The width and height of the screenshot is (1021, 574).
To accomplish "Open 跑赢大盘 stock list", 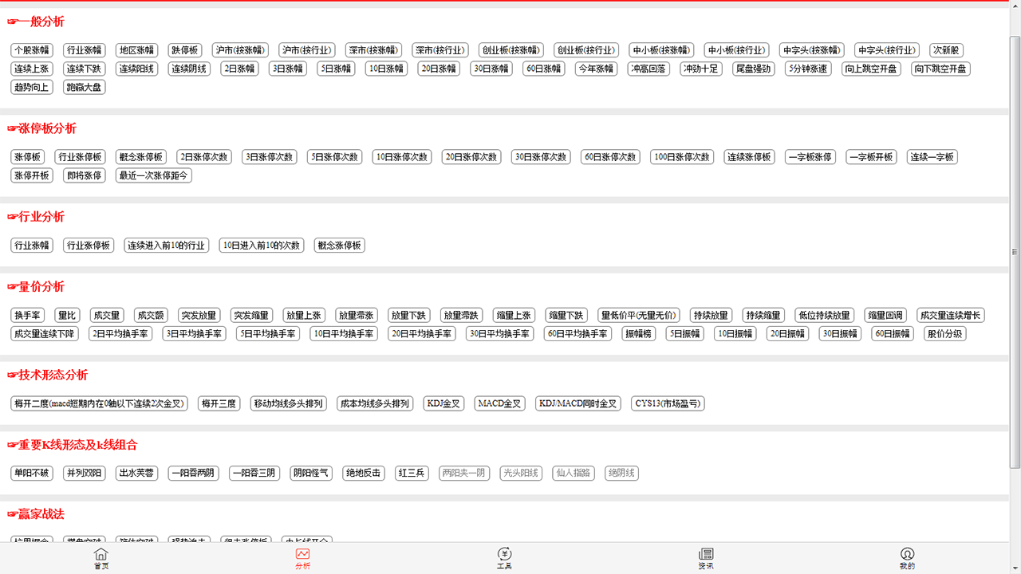I will tap(84, 87).
